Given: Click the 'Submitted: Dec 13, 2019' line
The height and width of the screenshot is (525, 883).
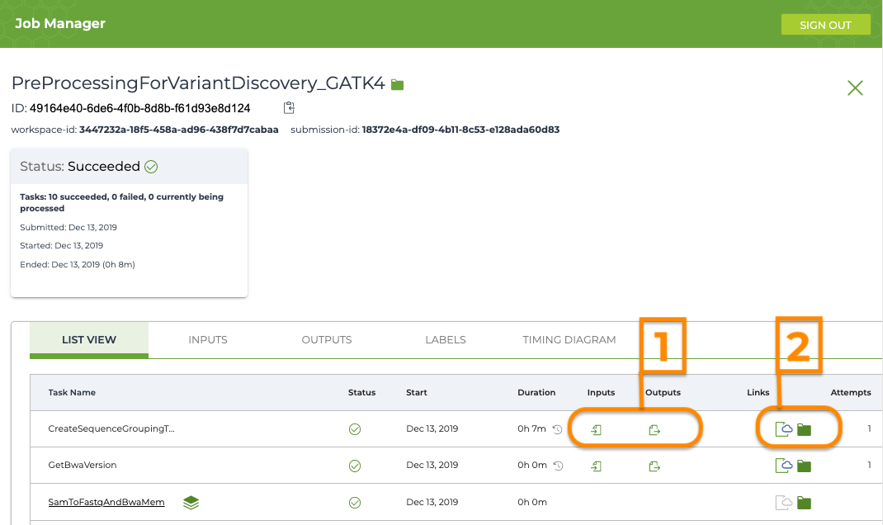Looking at the screenshot, I should (68, 227).
